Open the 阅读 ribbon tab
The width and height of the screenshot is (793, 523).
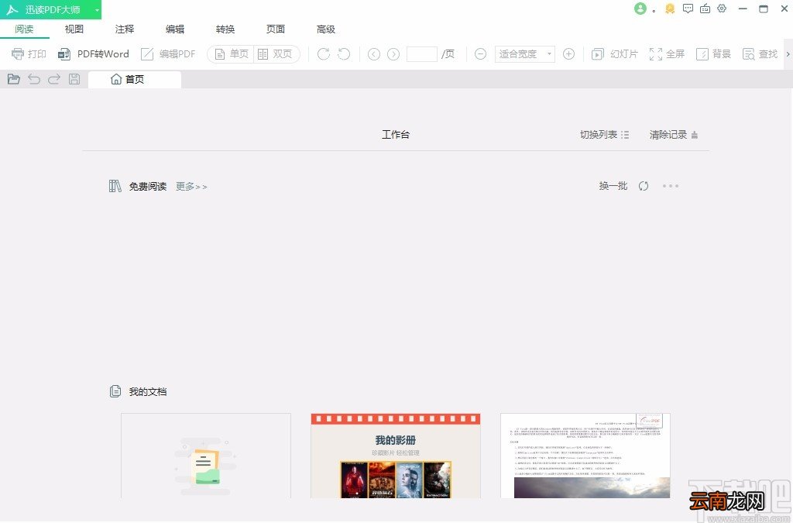(x=24, y=29)
